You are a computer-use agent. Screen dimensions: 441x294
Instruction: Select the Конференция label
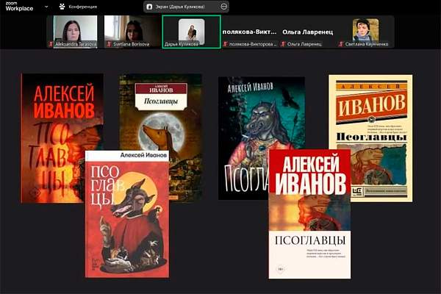click(x=83, y=7)
